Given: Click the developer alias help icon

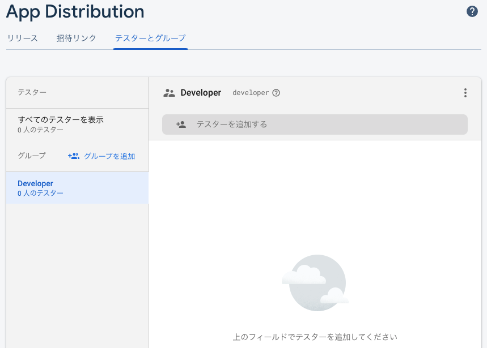Looking at the screenshot, I should (x=276, y=93).
